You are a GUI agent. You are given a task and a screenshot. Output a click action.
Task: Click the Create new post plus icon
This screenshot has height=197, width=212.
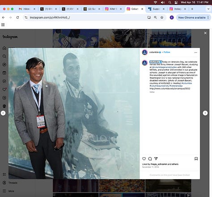click(x=4, y=98)
